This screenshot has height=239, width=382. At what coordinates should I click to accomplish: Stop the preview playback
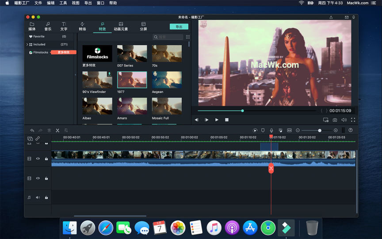pyautogui.click(x=227, y=120)
